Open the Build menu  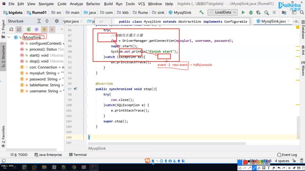coord(108,4)
